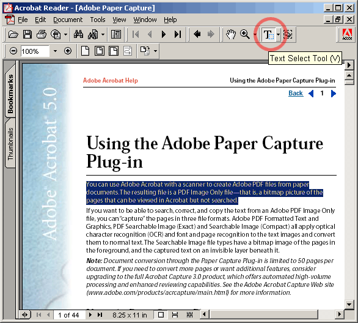This screenshot has width=358, height=323.
Task: Click the Search binoculars with document icon
Action: pos(93,35)
